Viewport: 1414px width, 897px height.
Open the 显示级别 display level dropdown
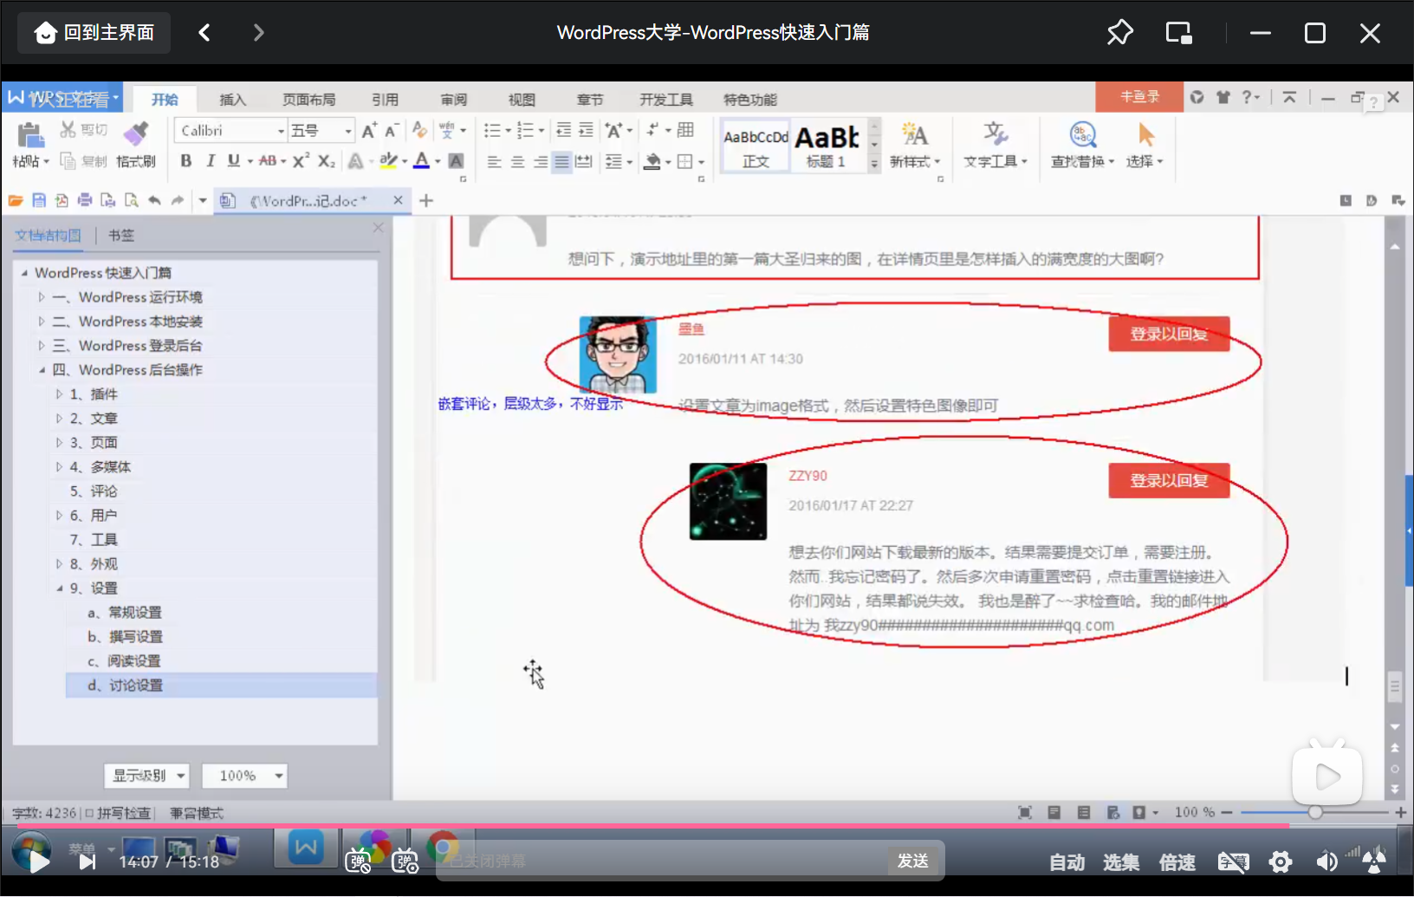(146, 776)
